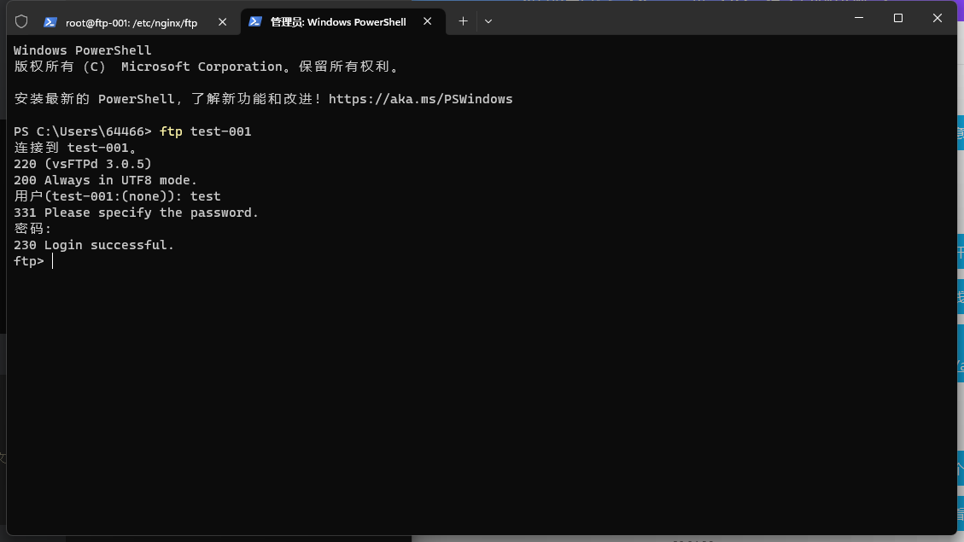This screenshot has width=964, height=542.
Task: Click the 'ftp test-001' command text
Action: pyautogui.click(x=205, y=131)
